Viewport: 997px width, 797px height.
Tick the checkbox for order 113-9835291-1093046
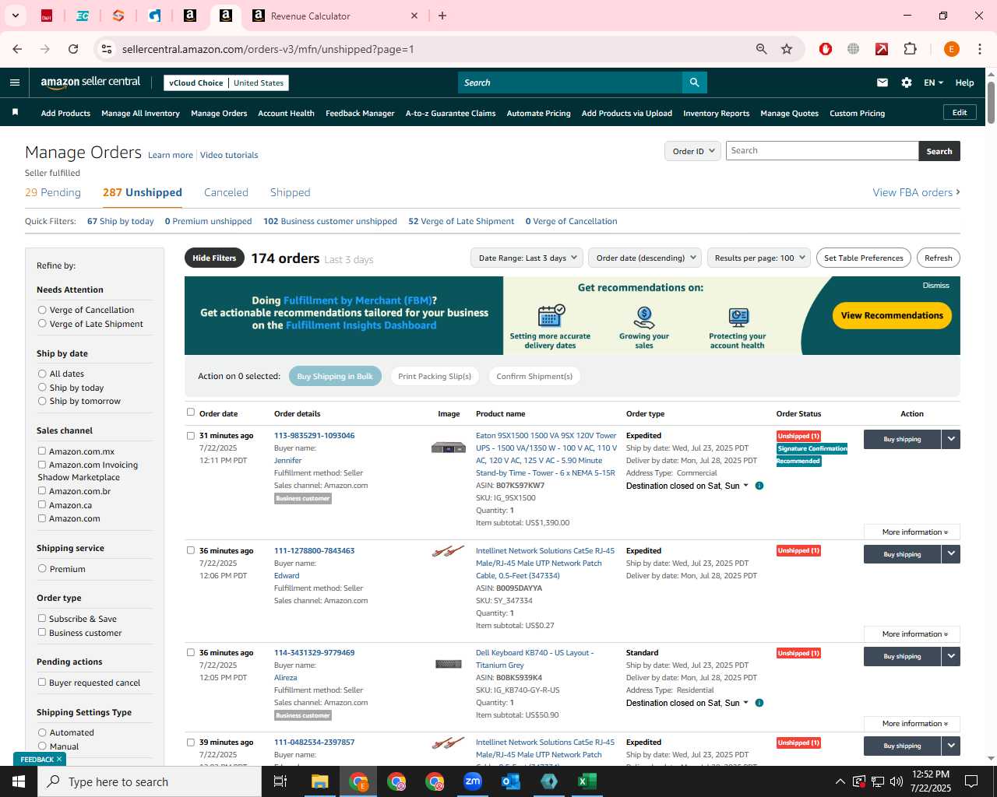[191, 436]
